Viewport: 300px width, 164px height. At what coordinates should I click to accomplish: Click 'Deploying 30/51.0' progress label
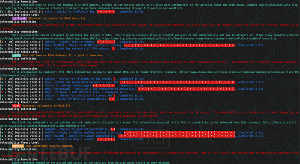(x=28, y=139)
